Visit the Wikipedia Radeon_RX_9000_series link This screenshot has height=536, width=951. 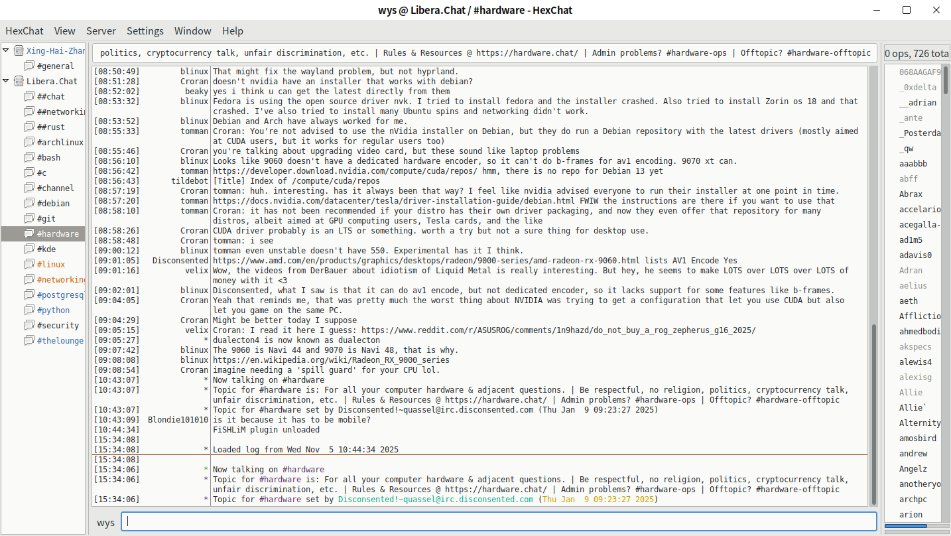[x=332, y=360]
